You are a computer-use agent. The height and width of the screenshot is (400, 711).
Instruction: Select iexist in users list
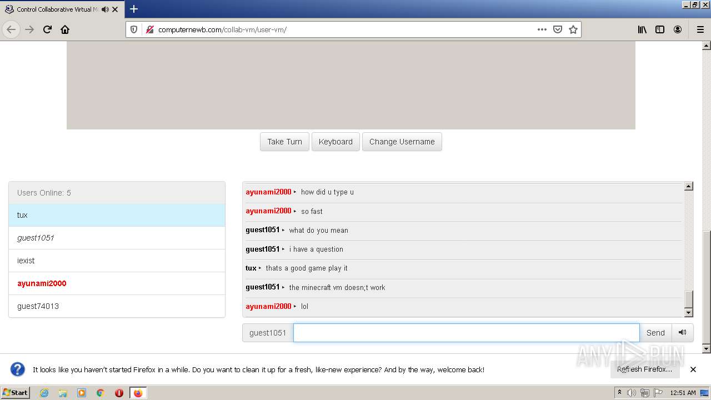117,261
